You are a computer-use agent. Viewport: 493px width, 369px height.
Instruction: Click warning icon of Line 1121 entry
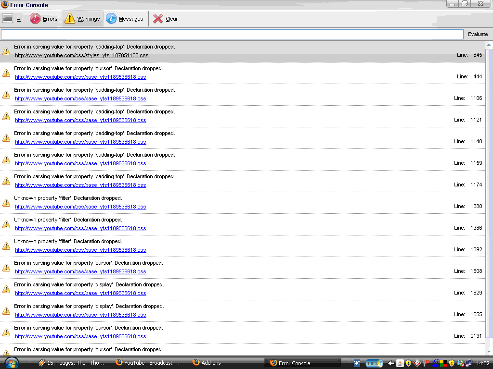(6, 116)
